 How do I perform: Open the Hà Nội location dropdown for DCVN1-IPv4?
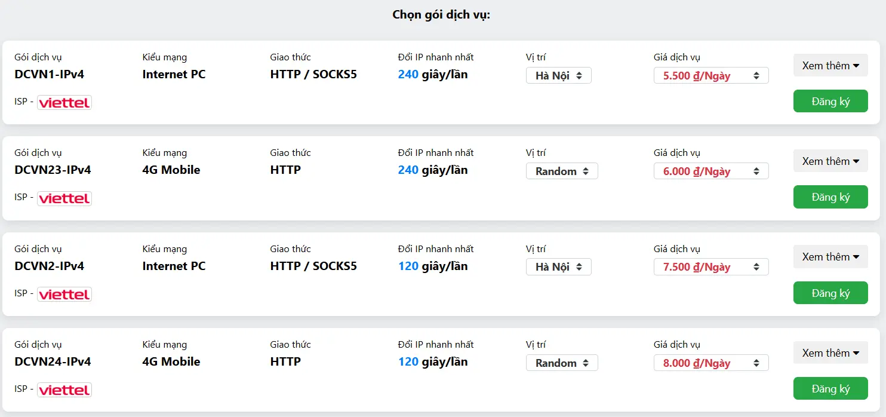coord(558,75)
